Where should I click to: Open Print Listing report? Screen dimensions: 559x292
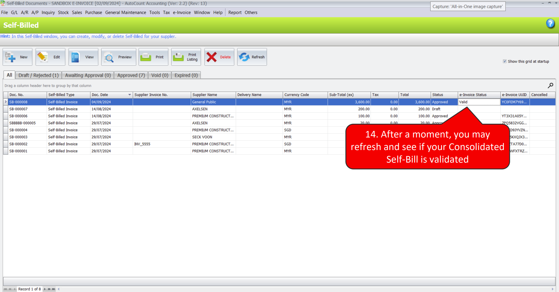point(186,57)
